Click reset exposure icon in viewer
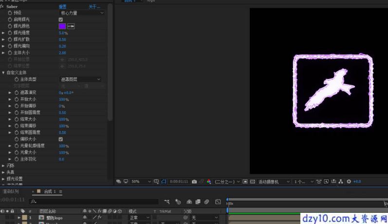The width and height of the screenshot is (388, 224). click(349, 182)
